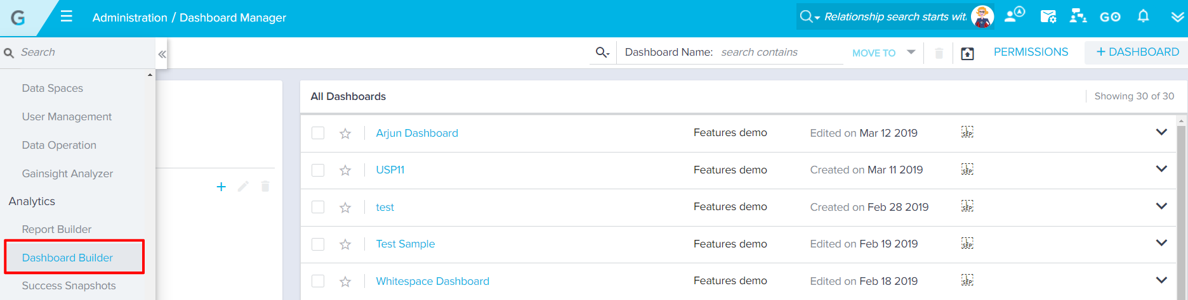Collapse the left navigation panel
The width and height of the screenshot is (1188, 300).
[162, 54]
